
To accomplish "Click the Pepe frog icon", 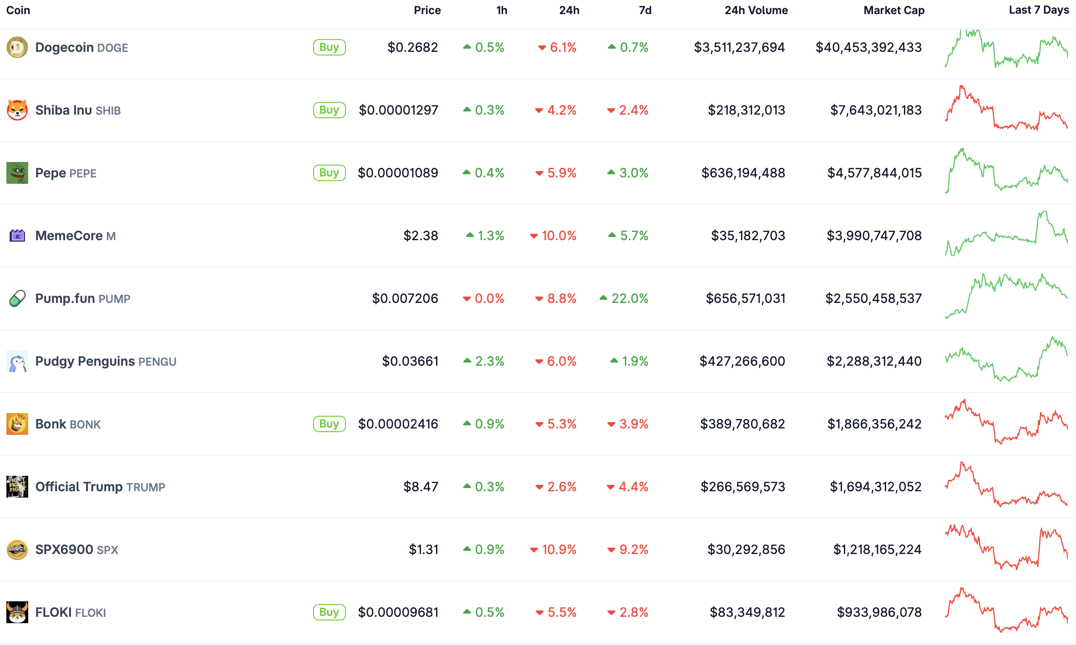I will click(17, 173).
